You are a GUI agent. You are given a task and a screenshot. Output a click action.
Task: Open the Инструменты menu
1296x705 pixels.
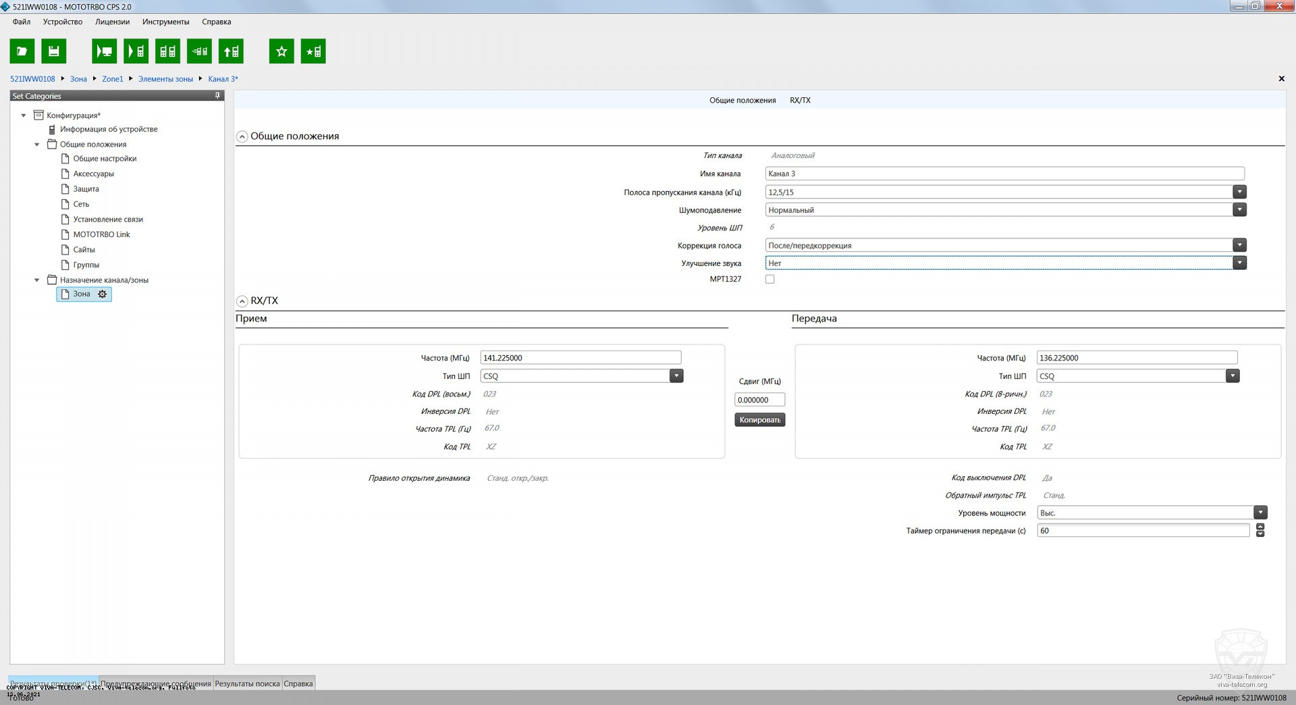(x=165, y=22)
